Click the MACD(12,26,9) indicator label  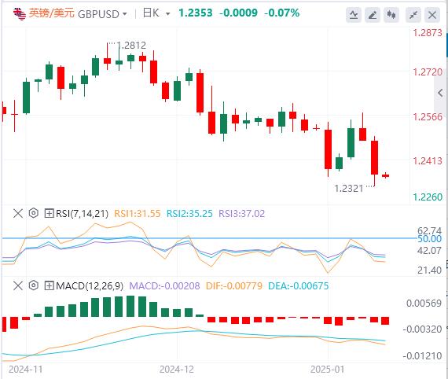coord(90,285)
